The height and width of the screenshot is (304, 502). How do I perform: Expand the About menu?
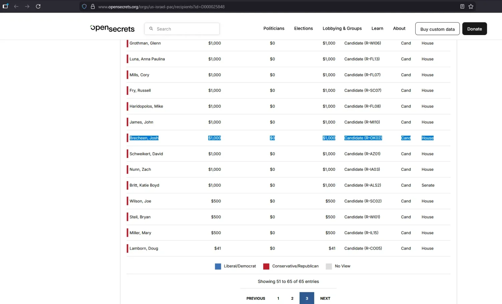pos(399,28)
